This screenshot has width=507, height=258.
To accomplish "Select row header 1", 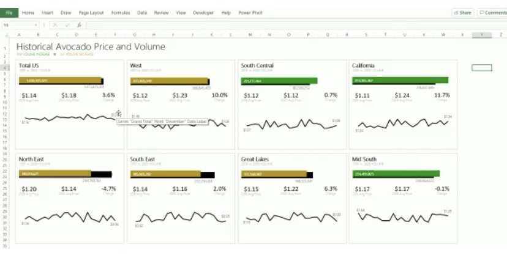I will [5, 49].
